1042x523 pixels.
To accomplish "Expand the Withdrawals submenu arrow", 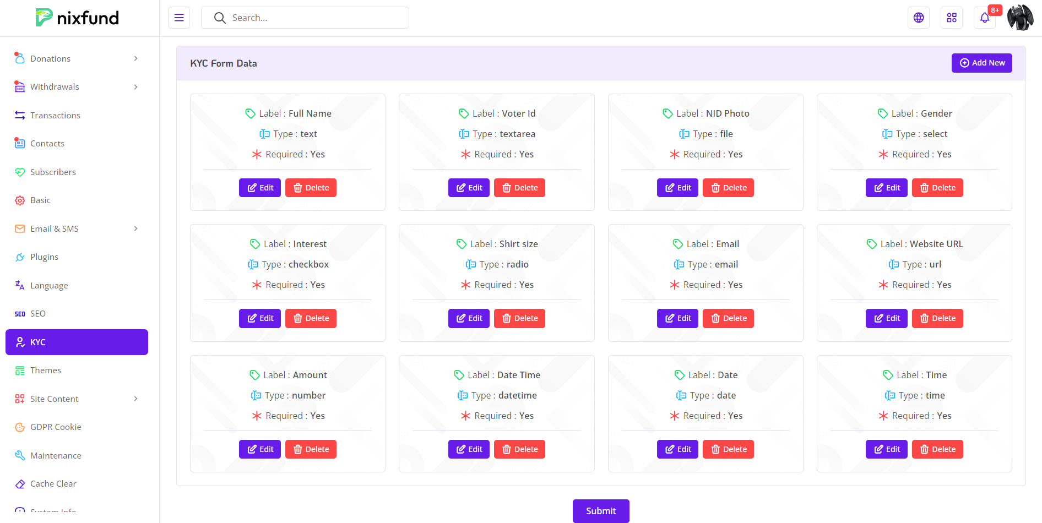I will tap(135, 87).
